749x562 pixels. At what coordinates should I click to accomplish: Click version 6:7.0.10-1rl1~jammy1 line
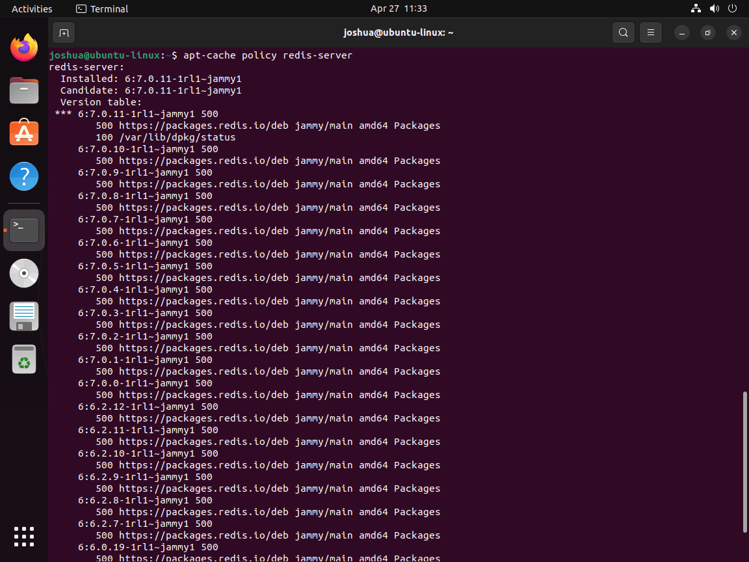point(148,149)
